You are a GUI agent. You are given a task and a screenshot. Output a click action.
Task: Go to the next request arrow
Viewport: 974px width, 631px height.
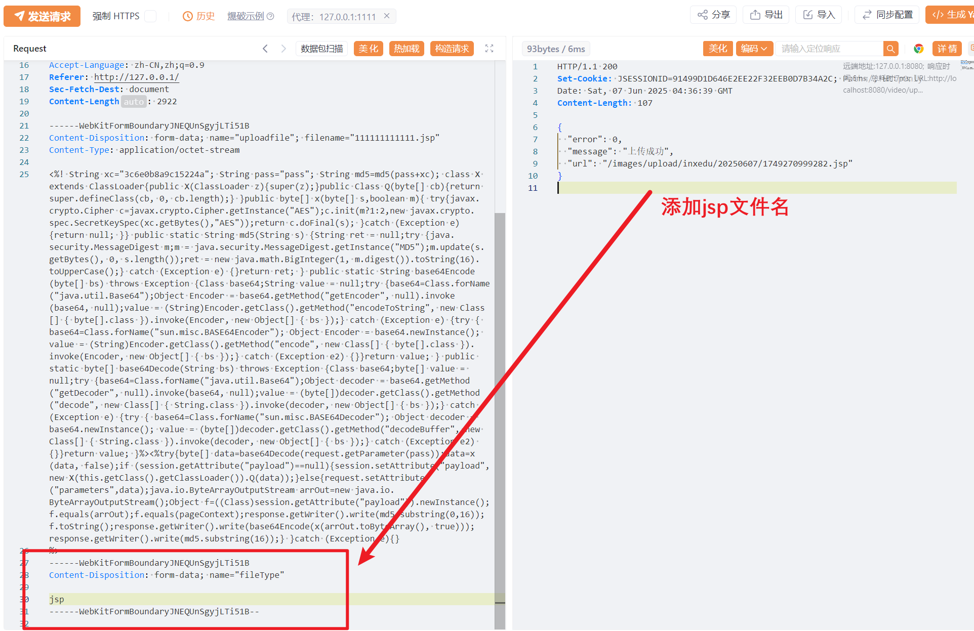pyautogui.click(x=283, y=49)
